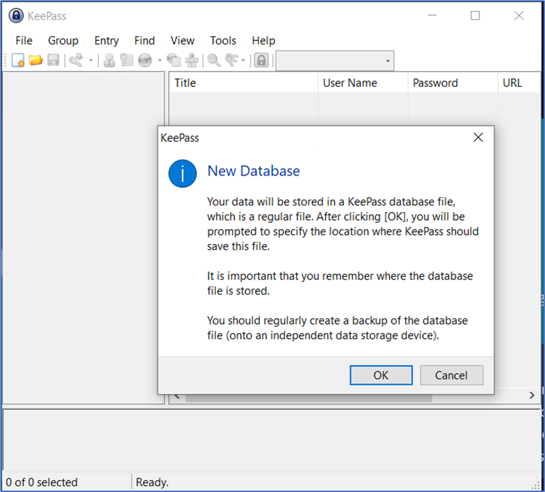Image resolution: width=545 pixels, height=492 pixels.
Task: Click the KeePass lock icon in title bar
Action: click(16, 16)
